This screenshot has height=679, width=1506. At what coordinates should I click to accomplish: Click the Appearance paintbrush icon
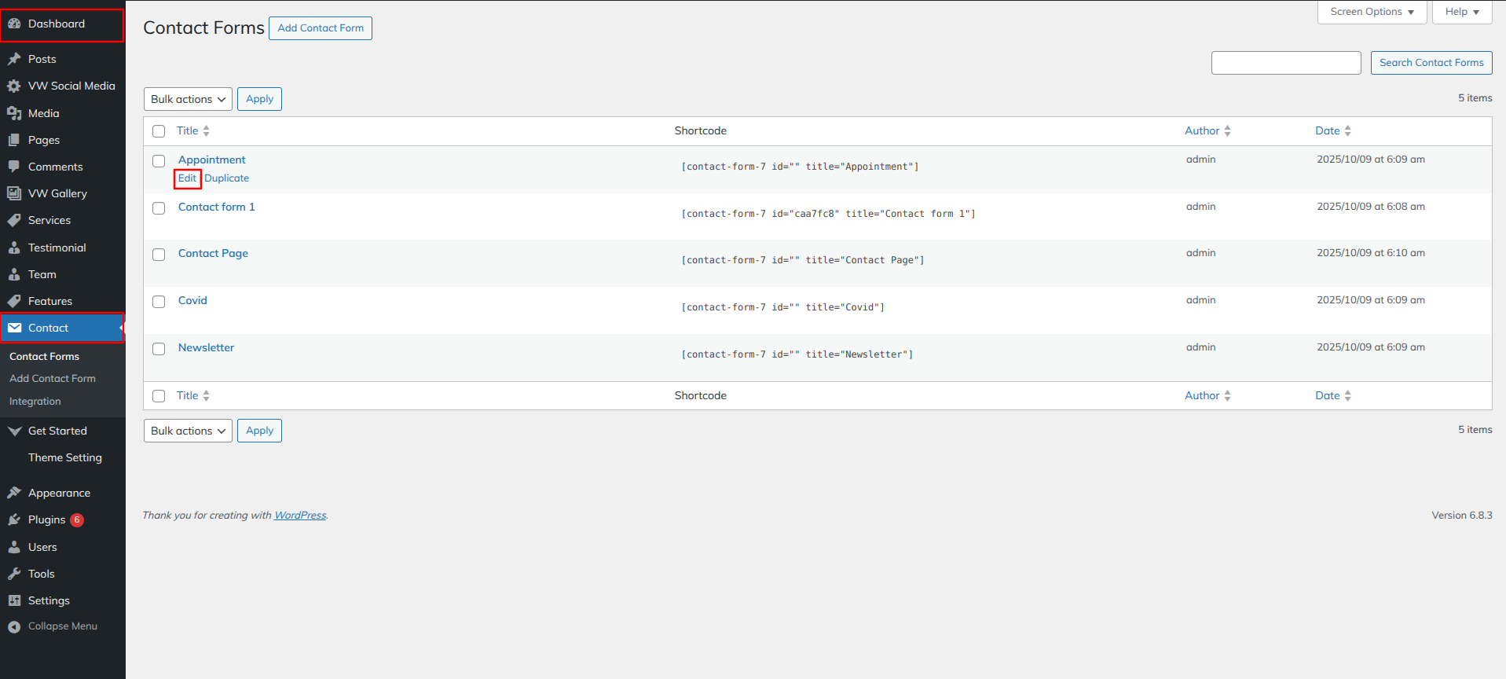coord(14,493)
